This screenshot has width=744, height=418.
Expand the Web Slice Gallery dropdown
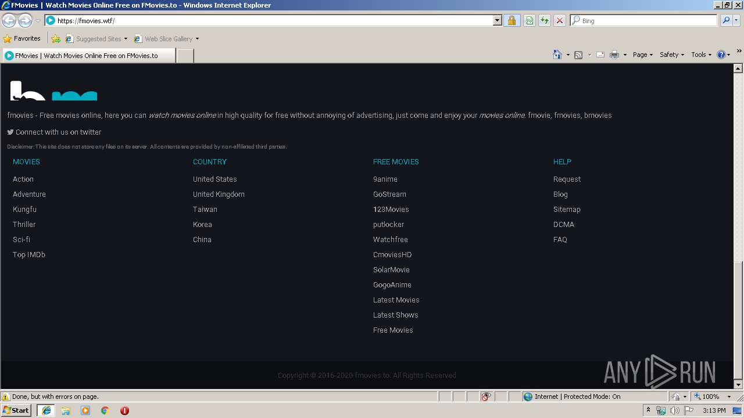tap(197, 39)
